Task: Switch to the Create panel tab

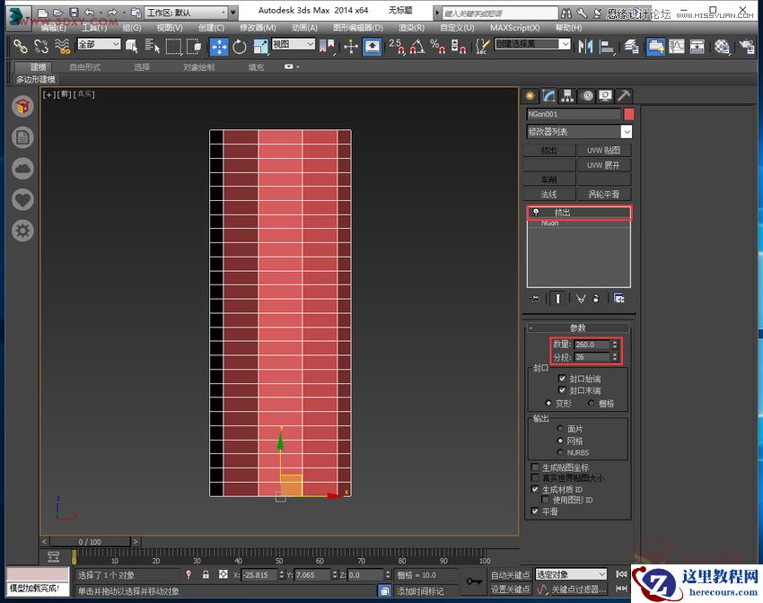Action: tap(530, 96)
